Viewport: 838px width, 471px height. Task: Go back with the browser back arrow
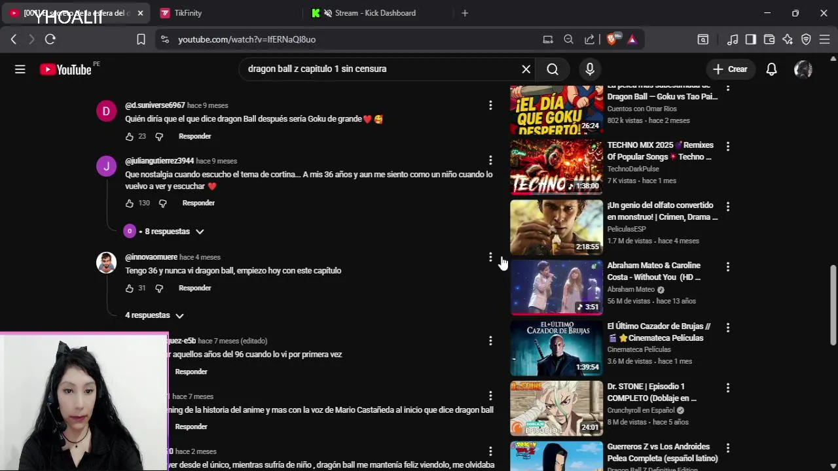point(14,39)
